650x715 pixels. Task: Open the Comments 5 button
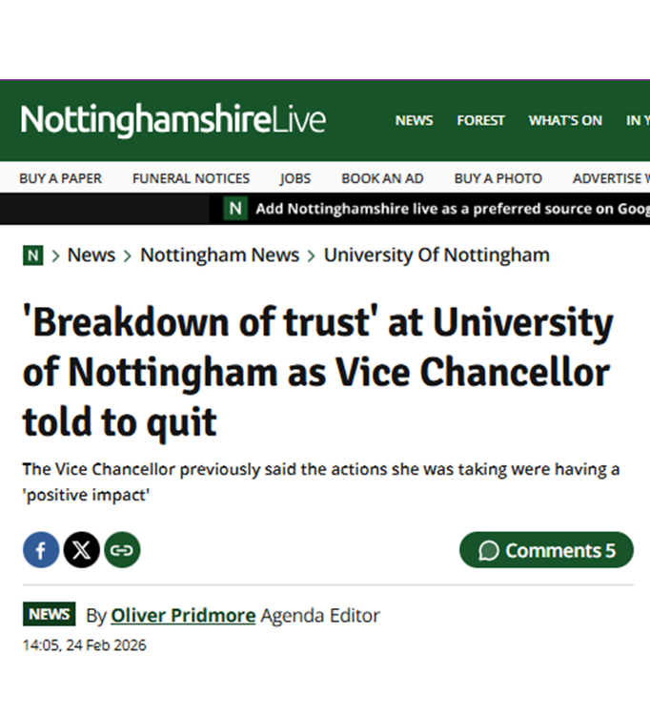[546, 550]
